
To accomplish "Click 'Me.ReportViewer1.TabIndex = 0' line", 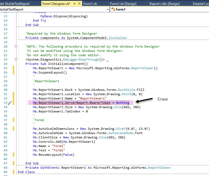I will coord(60,111).
